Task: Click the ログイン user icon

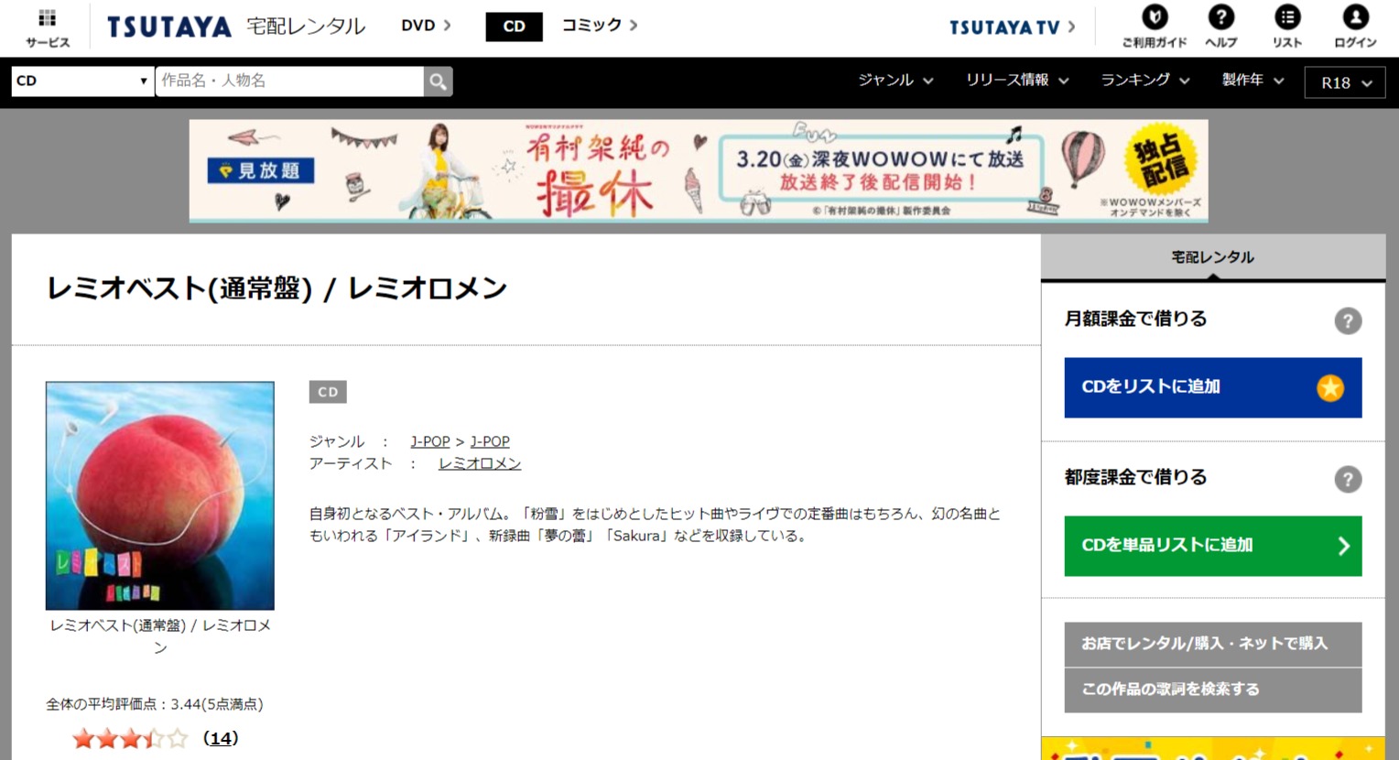Action: (x=1355, y=17)
